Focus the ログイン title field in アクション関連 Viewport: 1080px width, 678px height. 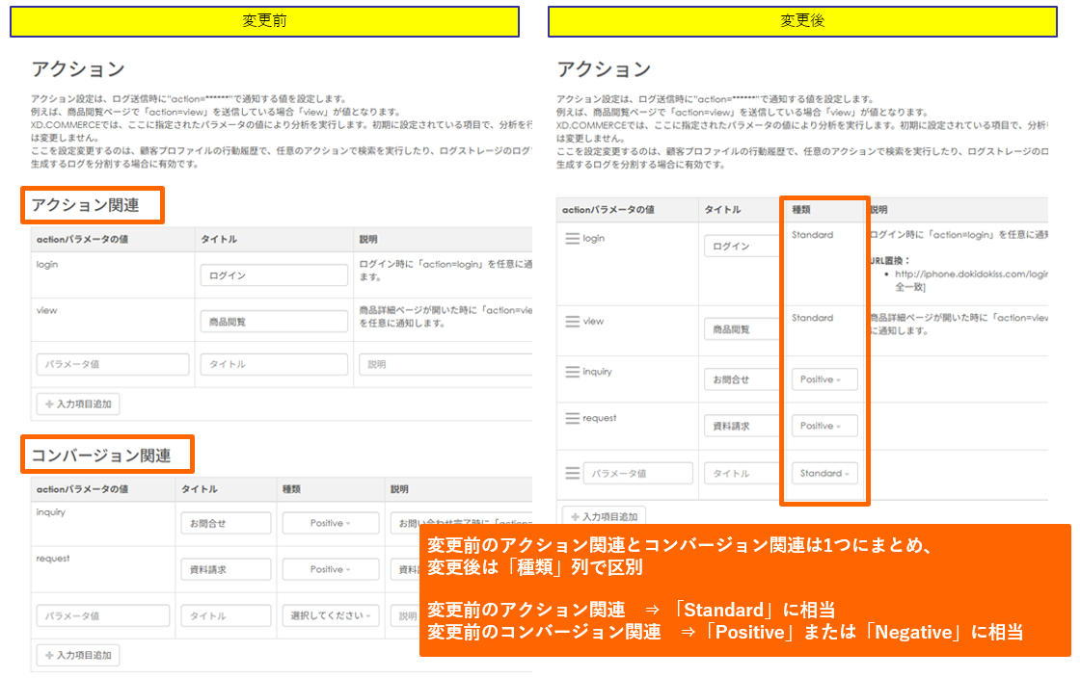(274, 275)
